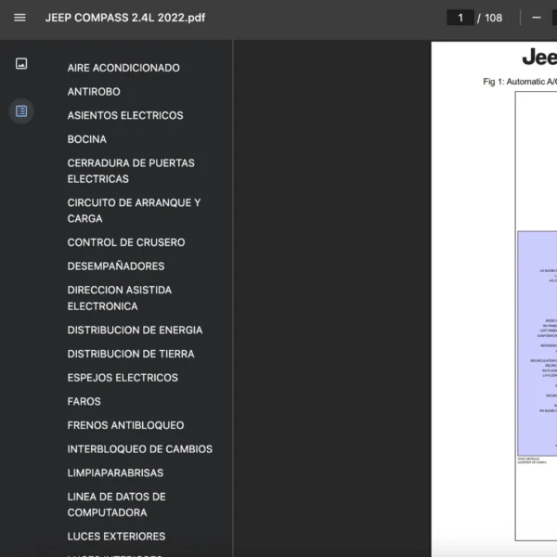The image size is (557, 557).
Task: Jump to the ANTIROBO section
Action: (x=94, y=92)
